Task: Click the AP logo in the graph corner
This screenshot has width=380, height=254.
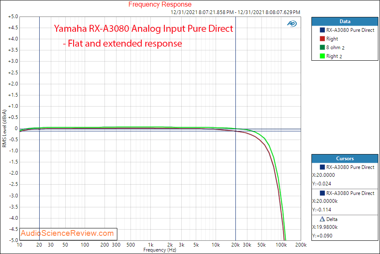Action: click(x=292, y=24)
